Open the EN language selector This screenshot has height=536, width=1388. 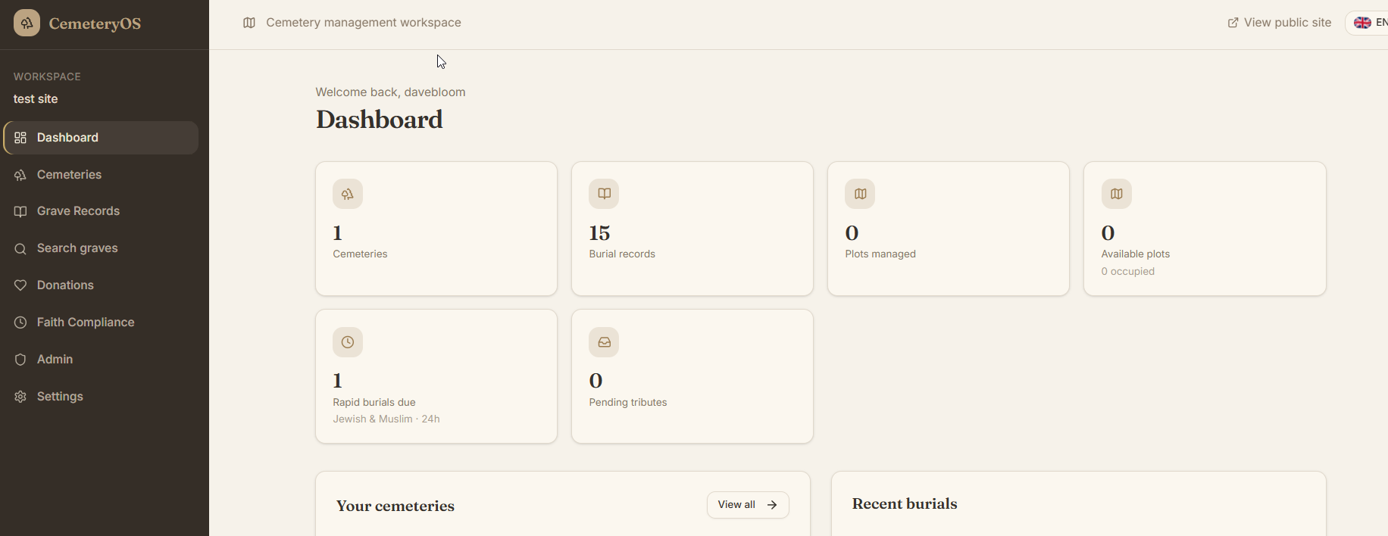[x=1368, y=23]
